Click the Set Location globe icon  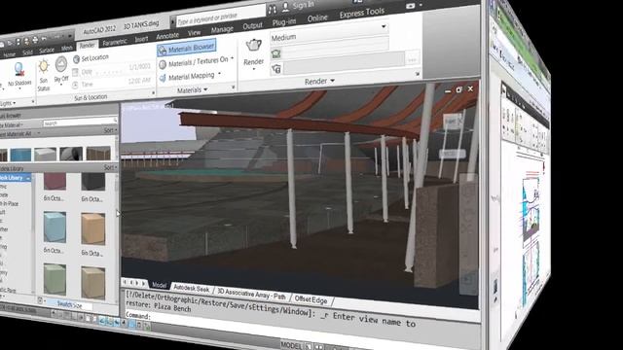[x=77, y=59]
